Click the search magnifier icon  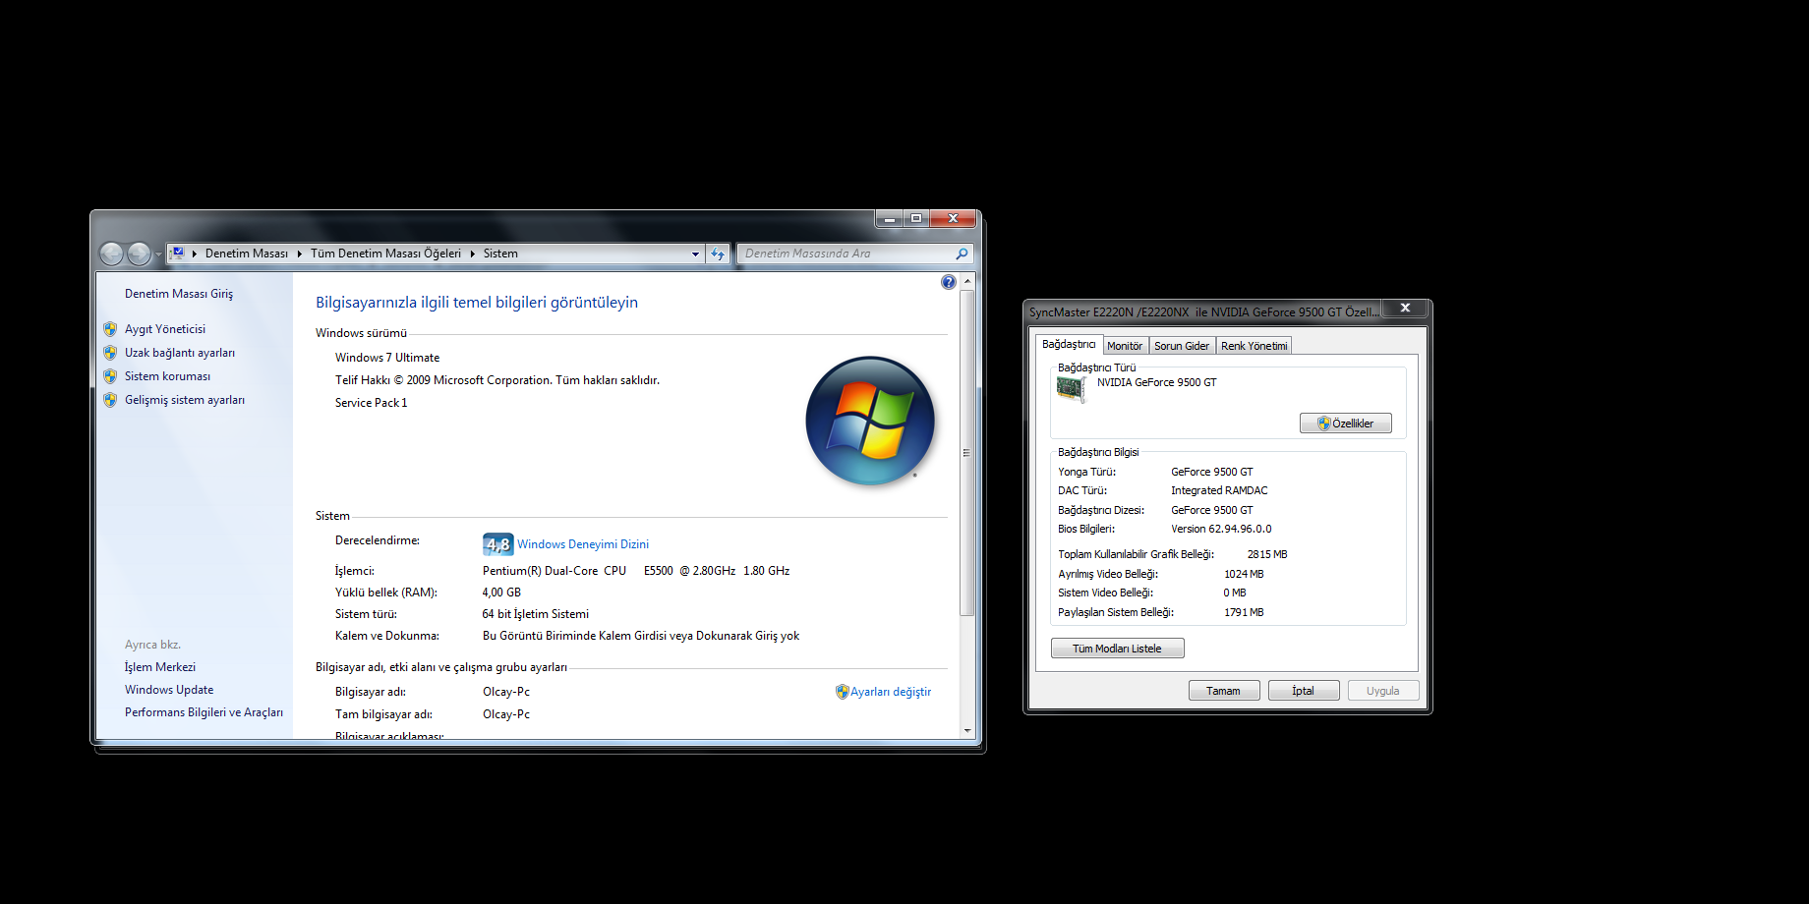(962, 254)
